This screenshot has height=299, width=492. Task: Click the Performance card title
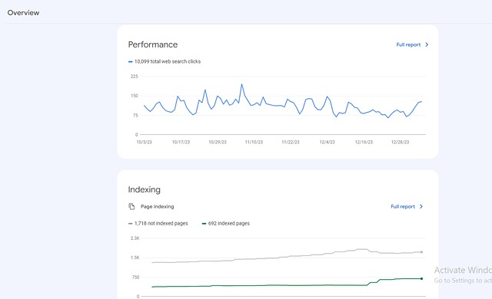[x=153, y=44]
